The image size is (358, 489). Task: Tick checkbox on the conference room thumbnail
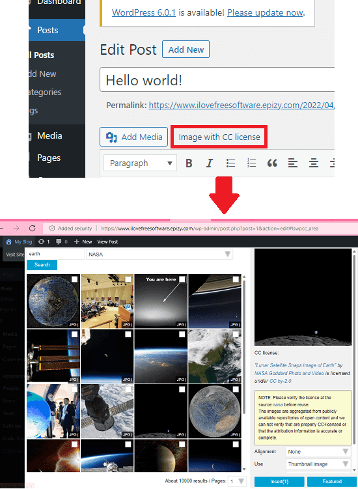(x=128, y=279)
